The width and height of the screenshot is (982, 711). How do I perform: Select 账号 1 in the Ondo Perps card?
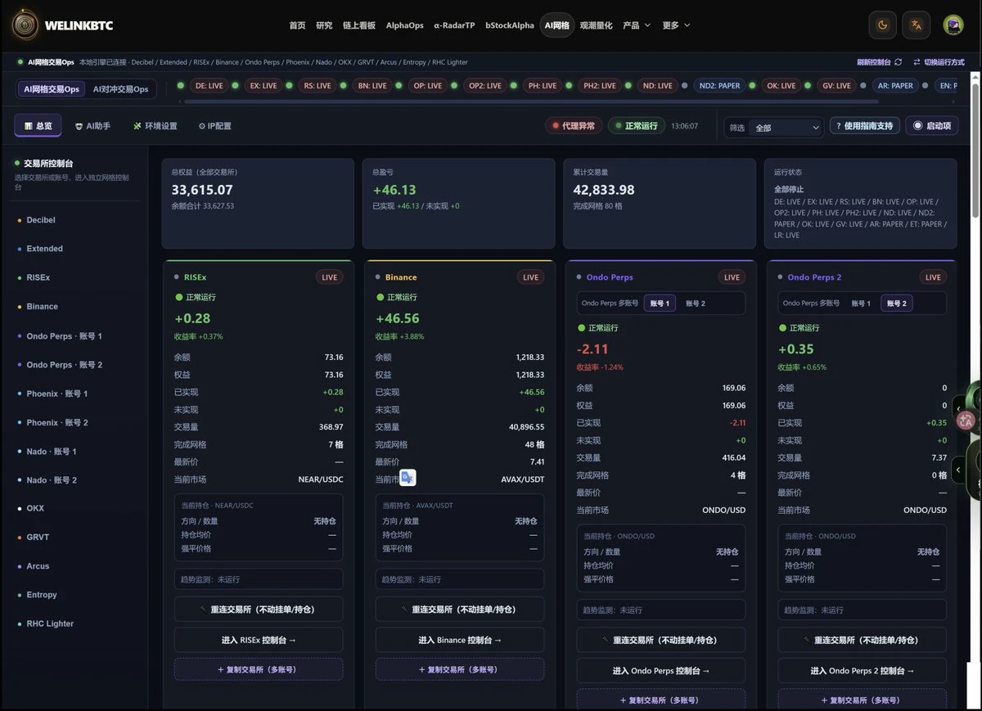[660, 303]
